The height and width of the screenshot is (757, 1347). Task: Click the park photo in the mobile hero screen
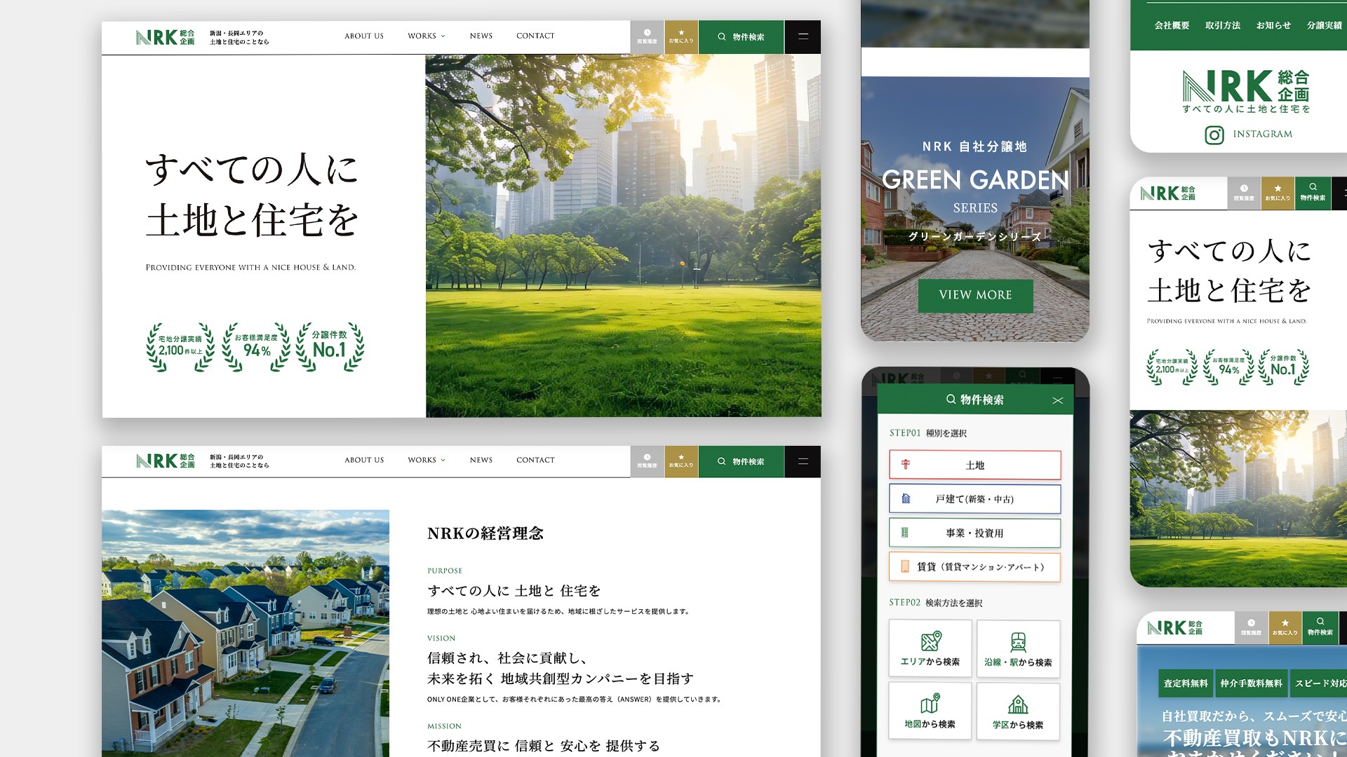click(1238, 498)
